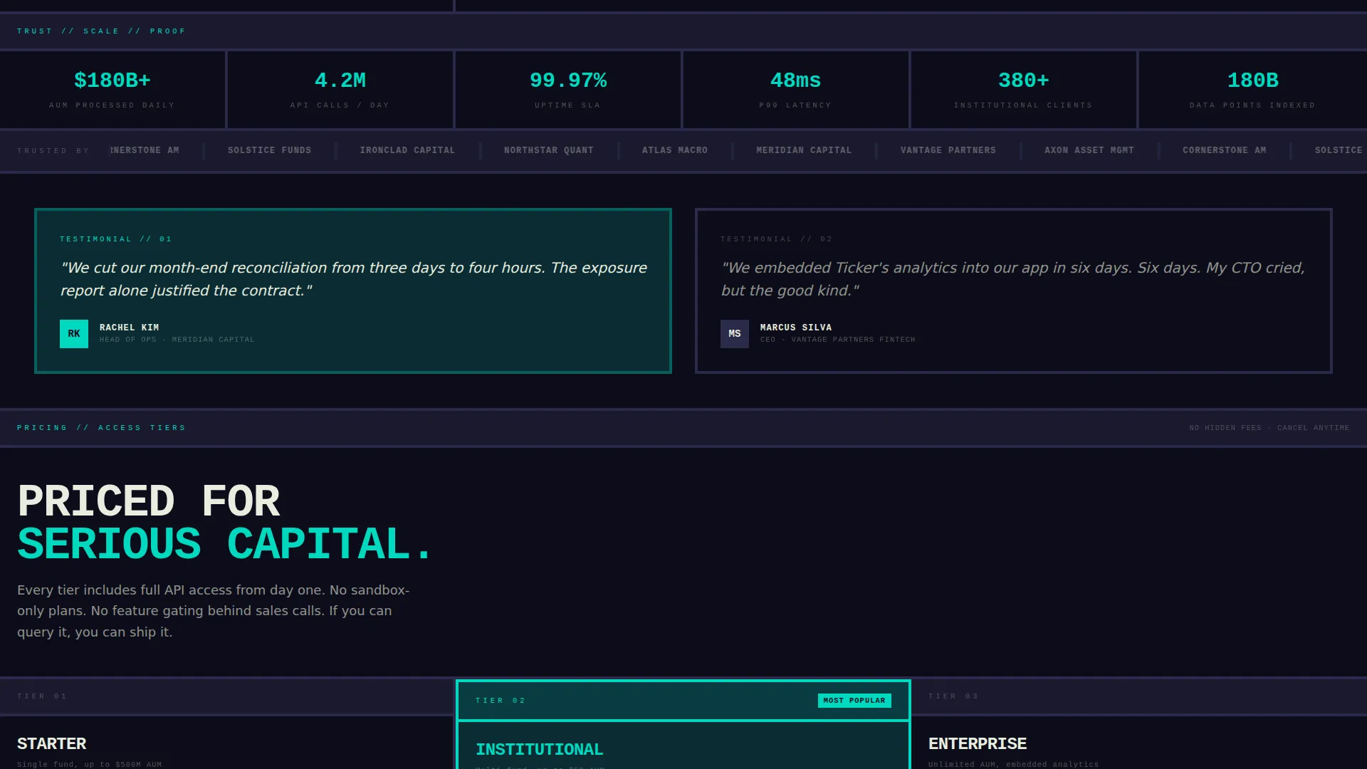Click the Institutional Clients label
The height and width of the screenshot is (769, 1367).
[1024, 105]
